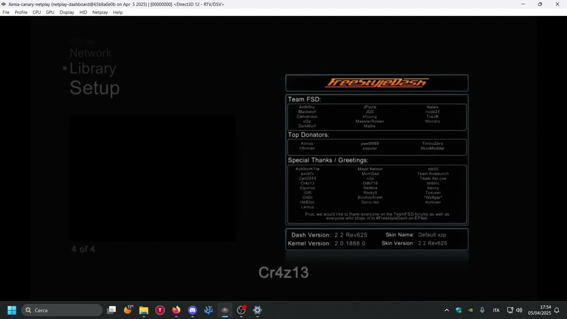Click Skin Name value Default.xzp

[x=432, y=235]
